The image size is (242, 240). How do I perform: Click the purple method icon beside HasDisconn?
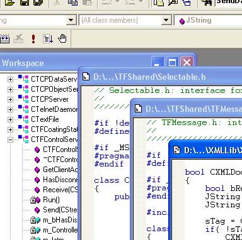[x=37, y=180]
